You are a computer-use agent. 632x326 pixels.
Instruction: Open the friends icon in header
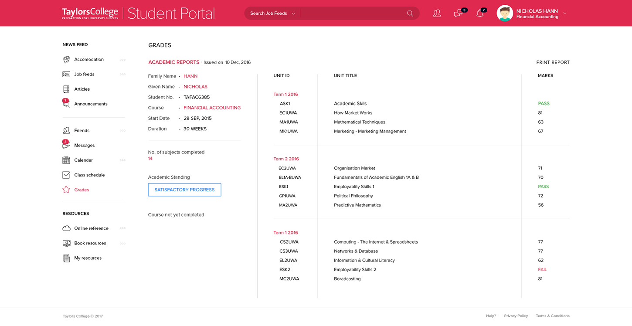(x=437, y=14)
